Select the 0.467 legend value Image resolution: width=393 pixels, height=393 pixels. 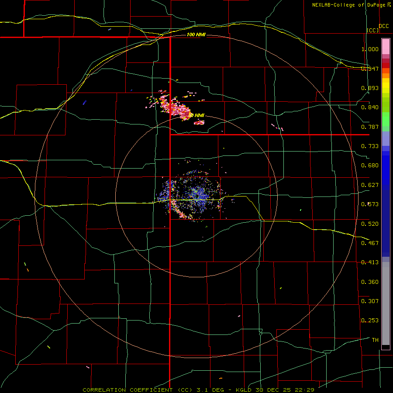pyautogui.click(x=370, y=243)
